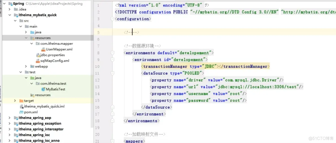Click the com.mysql.jdbc.Driver value text
336x143 pixels.
click(x=251, y=80)
